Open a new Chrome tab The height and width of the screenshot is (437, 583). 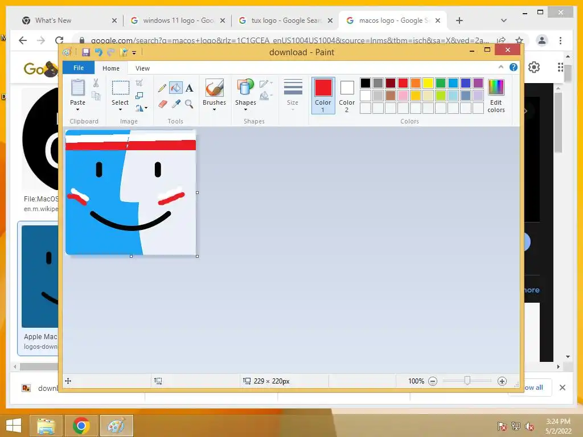click(x=459, y=20)
